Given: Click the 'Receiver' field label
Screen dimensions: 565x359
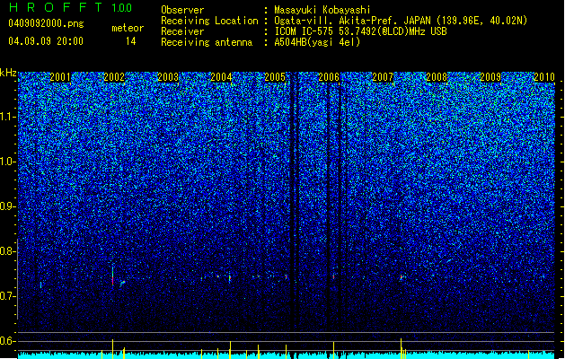Looking at the screenshot, I should tap(182, 31).
